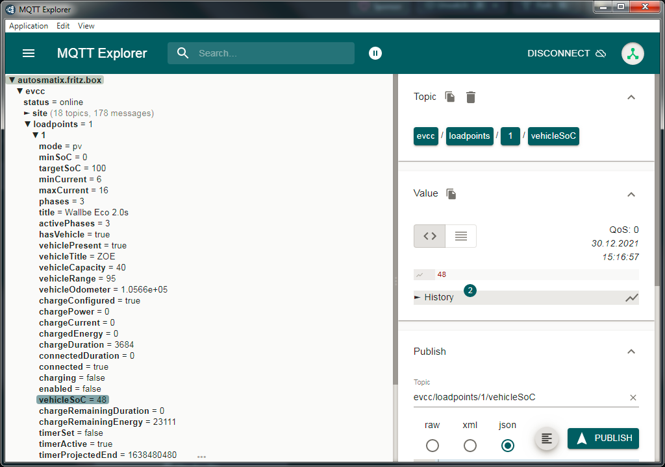Select the raw publish format

(432, 446)
